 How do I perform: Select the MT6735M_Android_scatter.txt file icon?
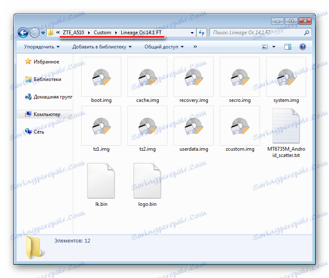click(286, 126)
